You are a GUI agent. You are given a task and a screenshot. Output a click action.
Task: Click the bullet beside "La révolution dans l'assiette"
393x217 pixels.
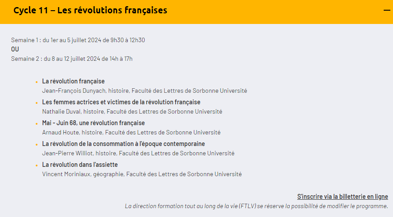click(36, 166)
